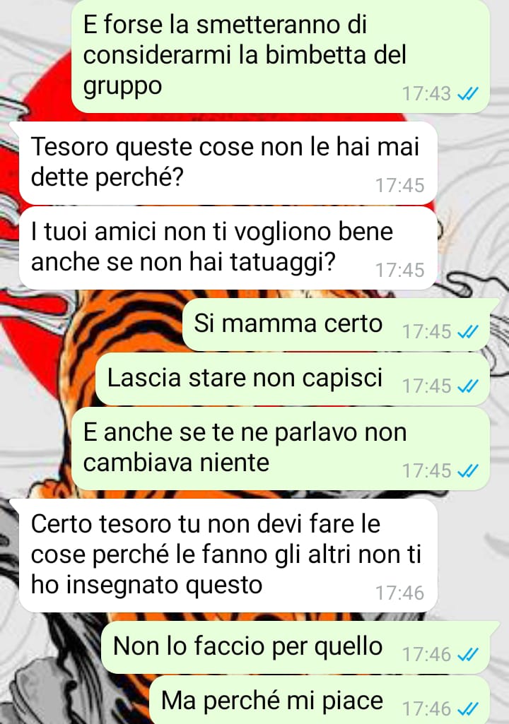Select the 'Tesoro queste cose non le hai mai' message
The height and width of the screenshot is (724, 509).
coord(228,163)
